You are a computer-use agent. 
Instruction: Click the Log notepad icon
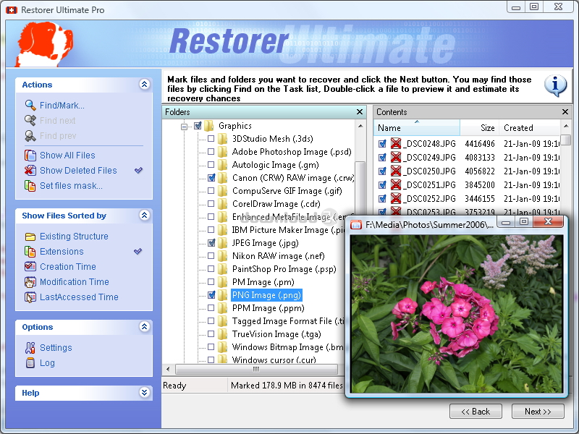pos(30,363)
